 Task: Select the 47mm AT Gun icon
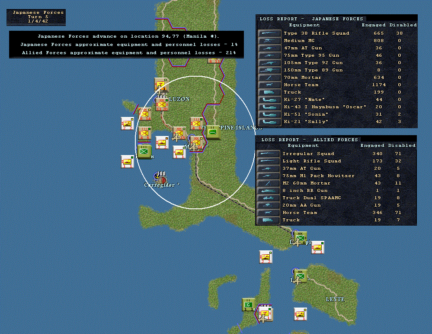click(269, 48)
